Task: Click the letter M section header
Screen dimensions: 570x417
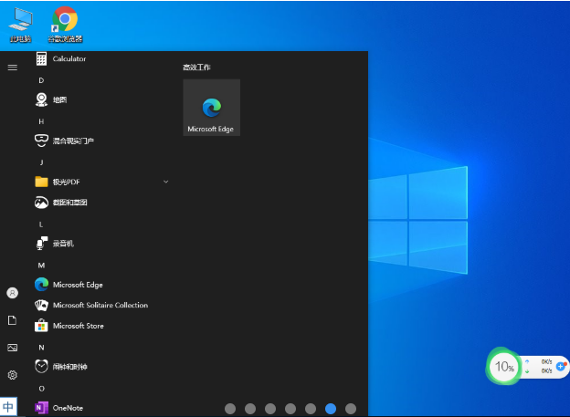Action: click(x=41, y=266)
